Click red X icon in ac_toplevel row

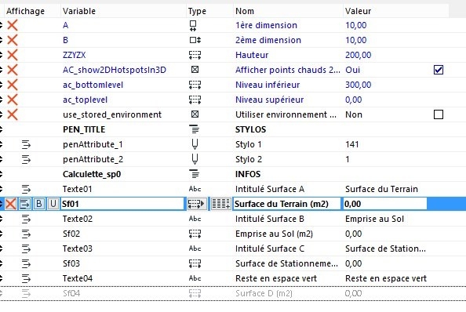click(13, 100)
